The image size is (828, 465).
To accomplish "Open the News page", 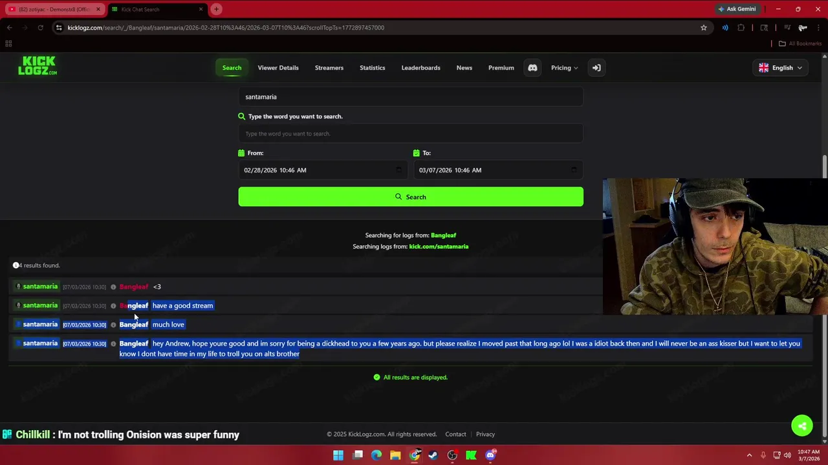I will pyautogui.click(x=464, y=68).
